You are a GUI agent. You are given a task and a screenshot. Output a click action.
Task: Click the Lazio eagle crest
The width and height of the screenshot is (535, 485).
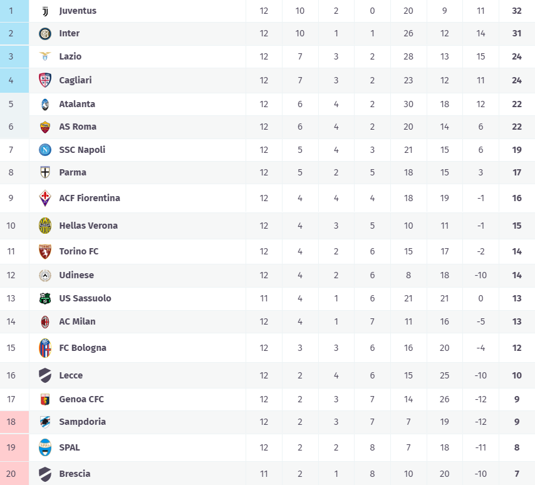point(44,56)
